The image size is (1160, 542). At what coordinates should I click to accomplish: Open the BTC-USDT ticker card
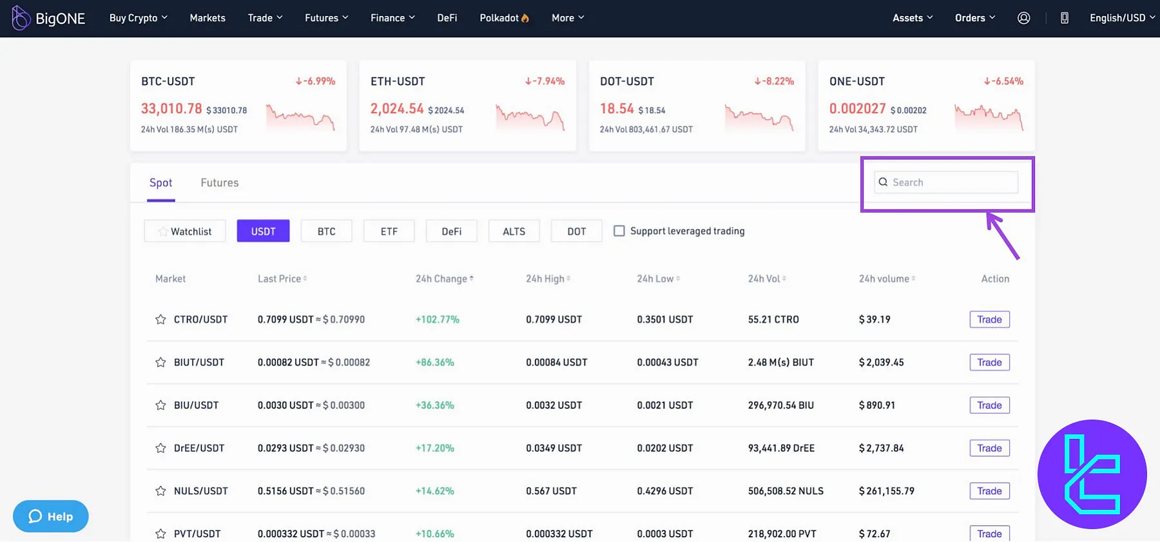(x=238, y=106)
